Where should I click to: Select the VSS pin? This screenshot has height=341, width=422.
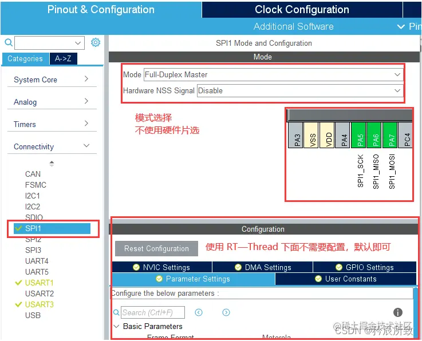(311, 135)
